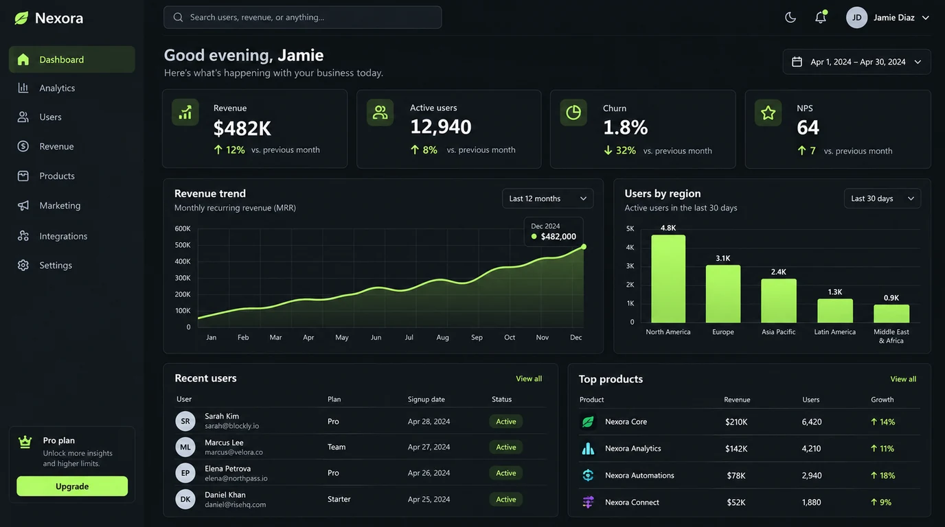
Task: Click the Integrations icon in sidebar
Action: [23, 235]
